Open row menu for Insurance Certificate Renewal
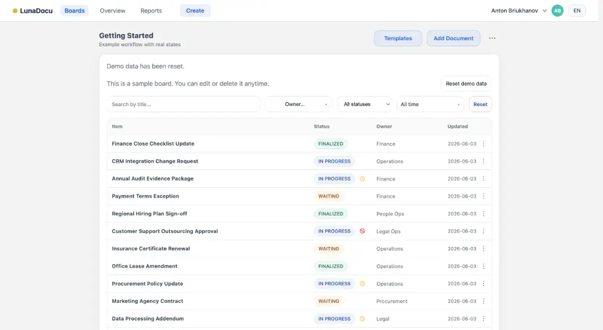The width and height of the screenshot is (603, 330). pyautogui.click(x=483, y=249)
